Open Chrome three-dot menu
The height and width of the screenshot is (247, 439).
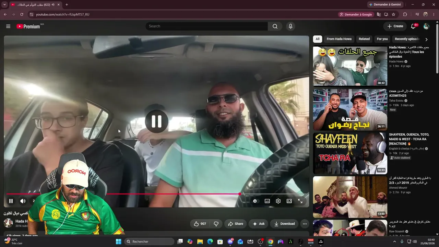click(x=434, y=14)
